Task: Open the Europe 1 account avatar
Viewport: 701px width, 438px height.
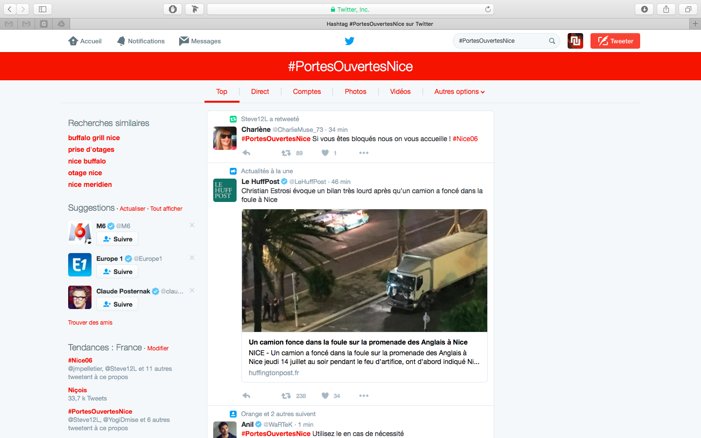Action: (80, 265)
